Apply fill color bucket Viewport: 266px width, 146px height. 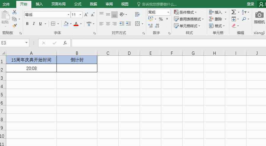(66, 24)
